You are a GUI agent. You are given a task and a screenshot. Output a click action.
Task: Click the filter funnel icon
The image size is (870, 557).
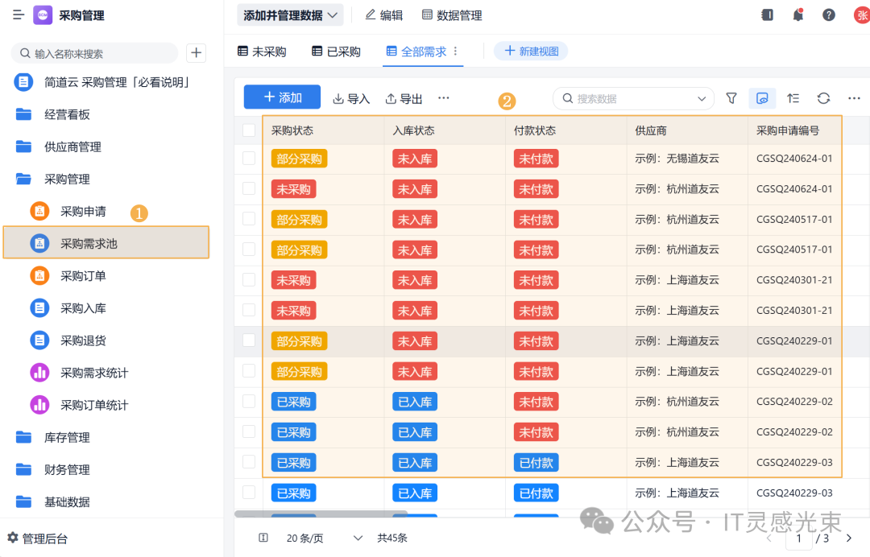(731, 98)
